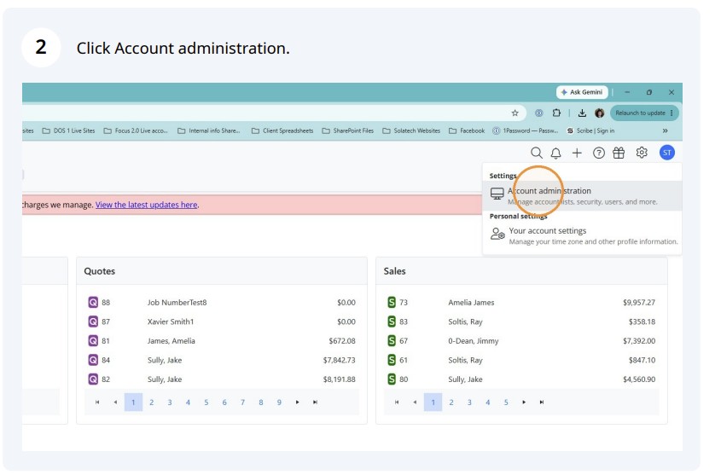Open the browser extensions puzzle icon

556,113
